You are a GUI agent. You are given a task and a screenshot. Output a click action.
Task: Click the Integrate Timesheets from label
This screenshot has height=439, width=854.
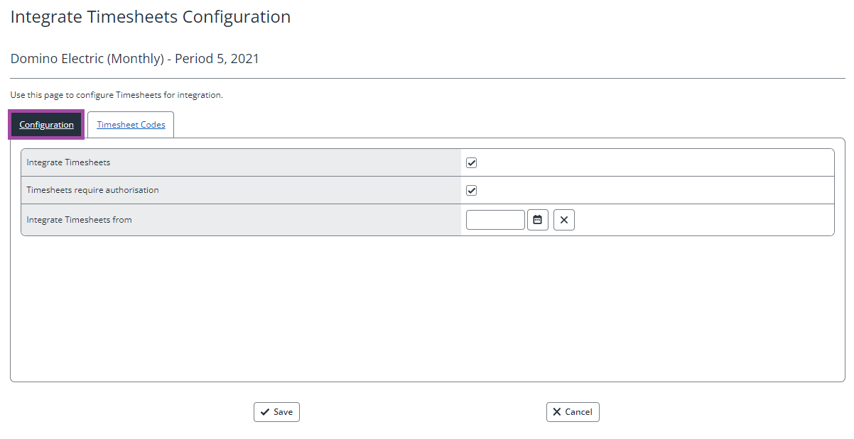click(x=79, y=220)
